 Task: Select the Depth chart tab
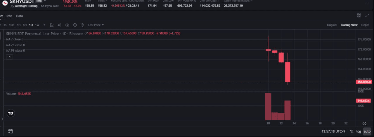pyautogui.click(x=365, y=25)
